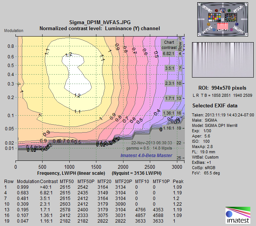Click the MTF50P column header
The image size is (256, 226).
(x=86, y=182)
